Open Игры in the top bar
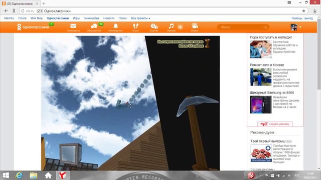 76,18
